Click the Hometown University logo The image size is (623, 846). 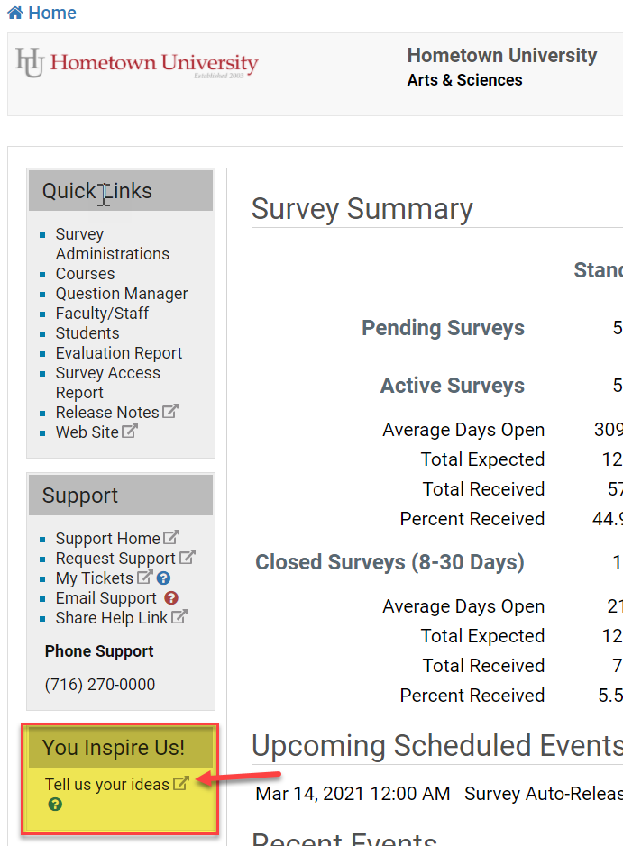click(137, 63)
